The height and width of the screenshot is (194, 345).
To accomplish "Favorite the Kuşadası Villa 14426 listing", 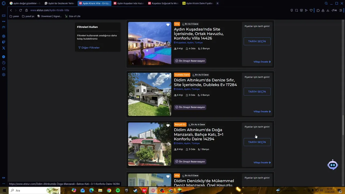I will pyautogui.click(x=168, y=25).
